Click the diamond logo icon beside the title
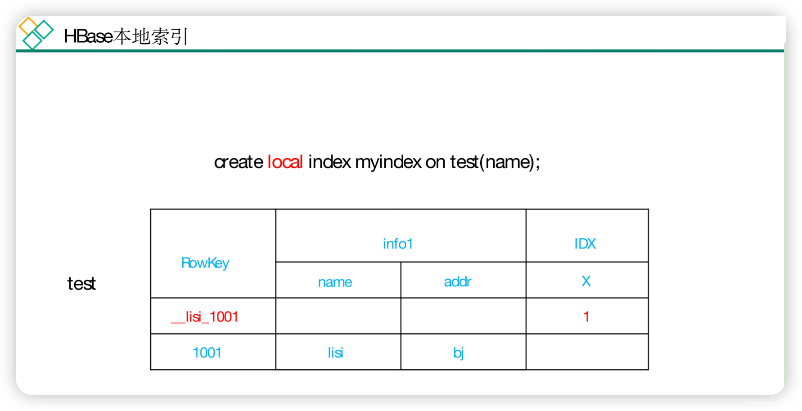Image resolution: width=802 pixels, height=411 pixels. [36, 33]
